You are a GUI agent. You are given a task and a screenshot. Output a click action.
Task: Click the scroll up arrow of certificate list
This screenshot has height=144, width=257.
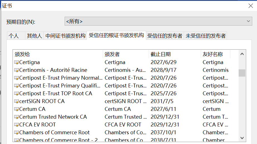click(242, 54)
